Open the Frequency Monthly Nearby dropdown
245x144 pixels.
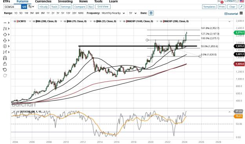[x=113, y=13]
